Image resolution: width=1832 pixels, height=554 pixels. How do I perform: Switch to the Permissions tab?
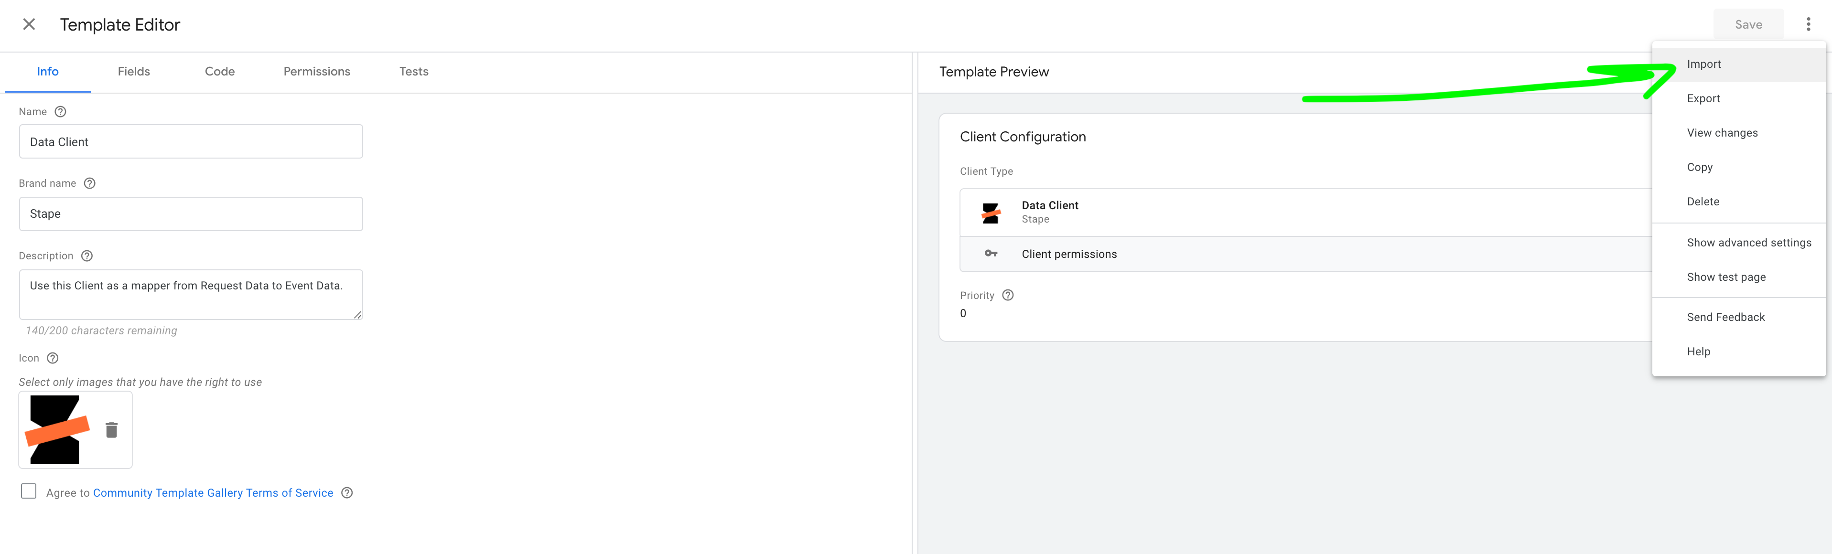pos(315,71)
